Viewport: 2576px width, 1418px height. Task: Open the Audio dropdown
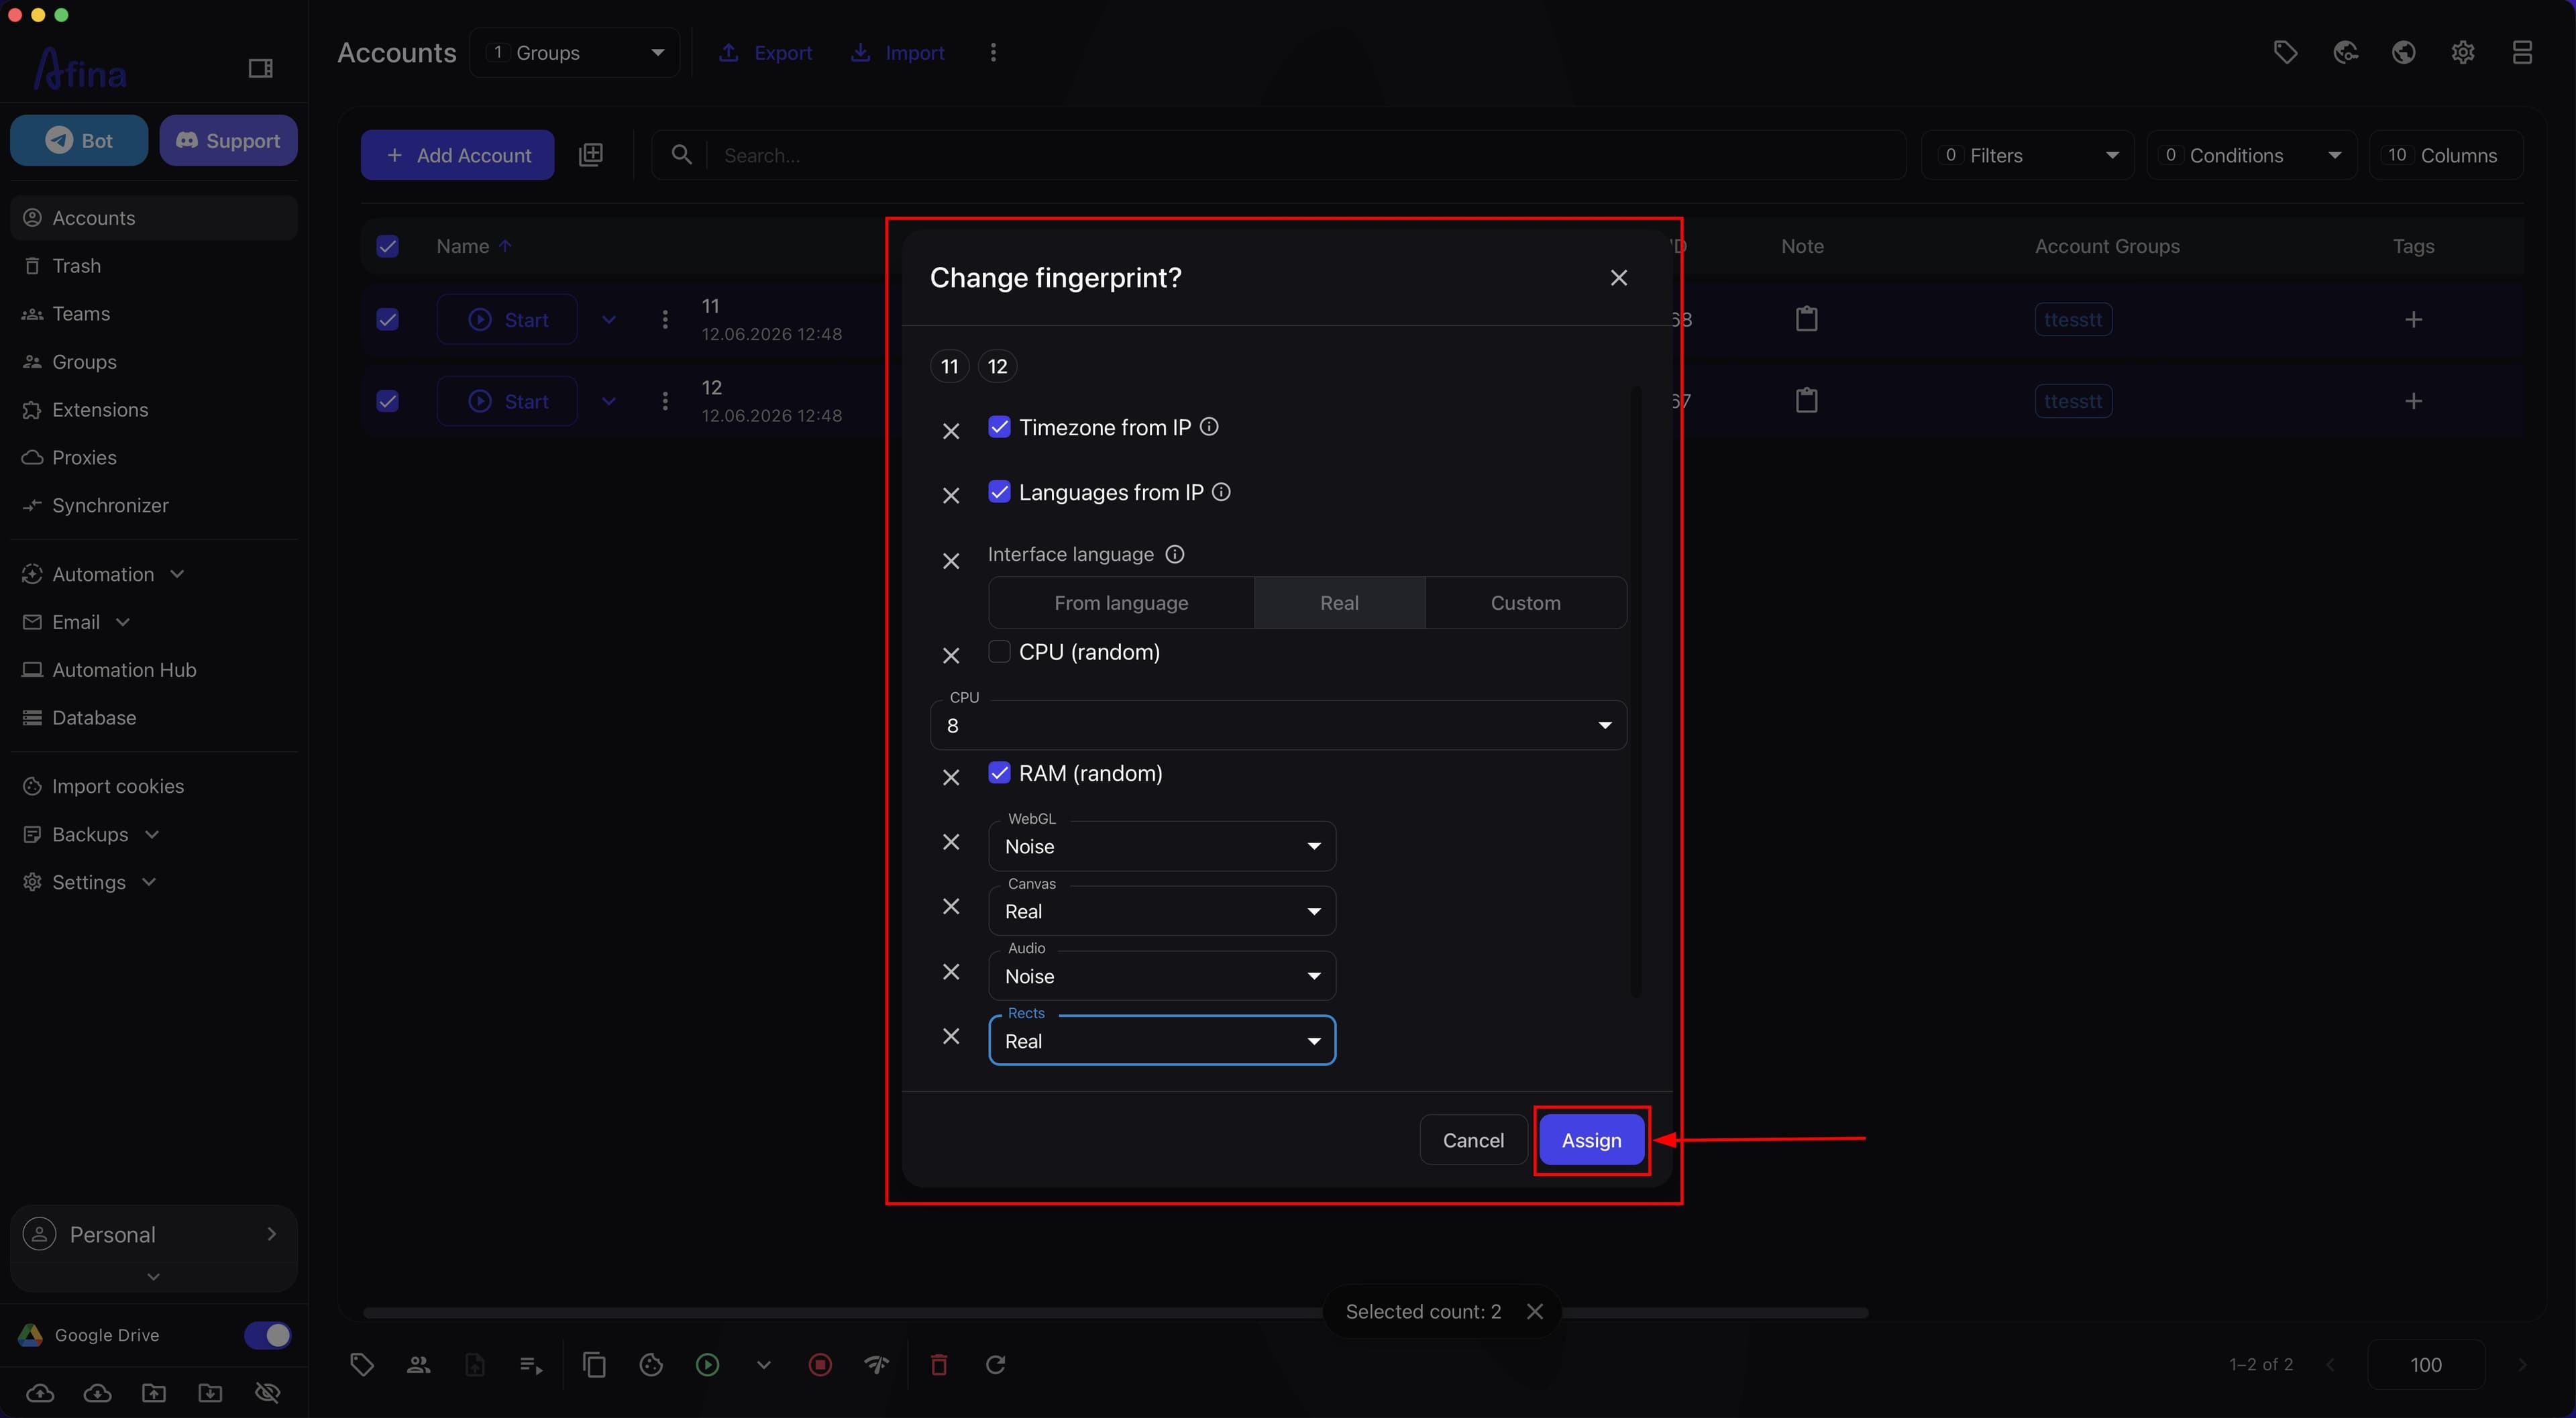pos(1162,976)
